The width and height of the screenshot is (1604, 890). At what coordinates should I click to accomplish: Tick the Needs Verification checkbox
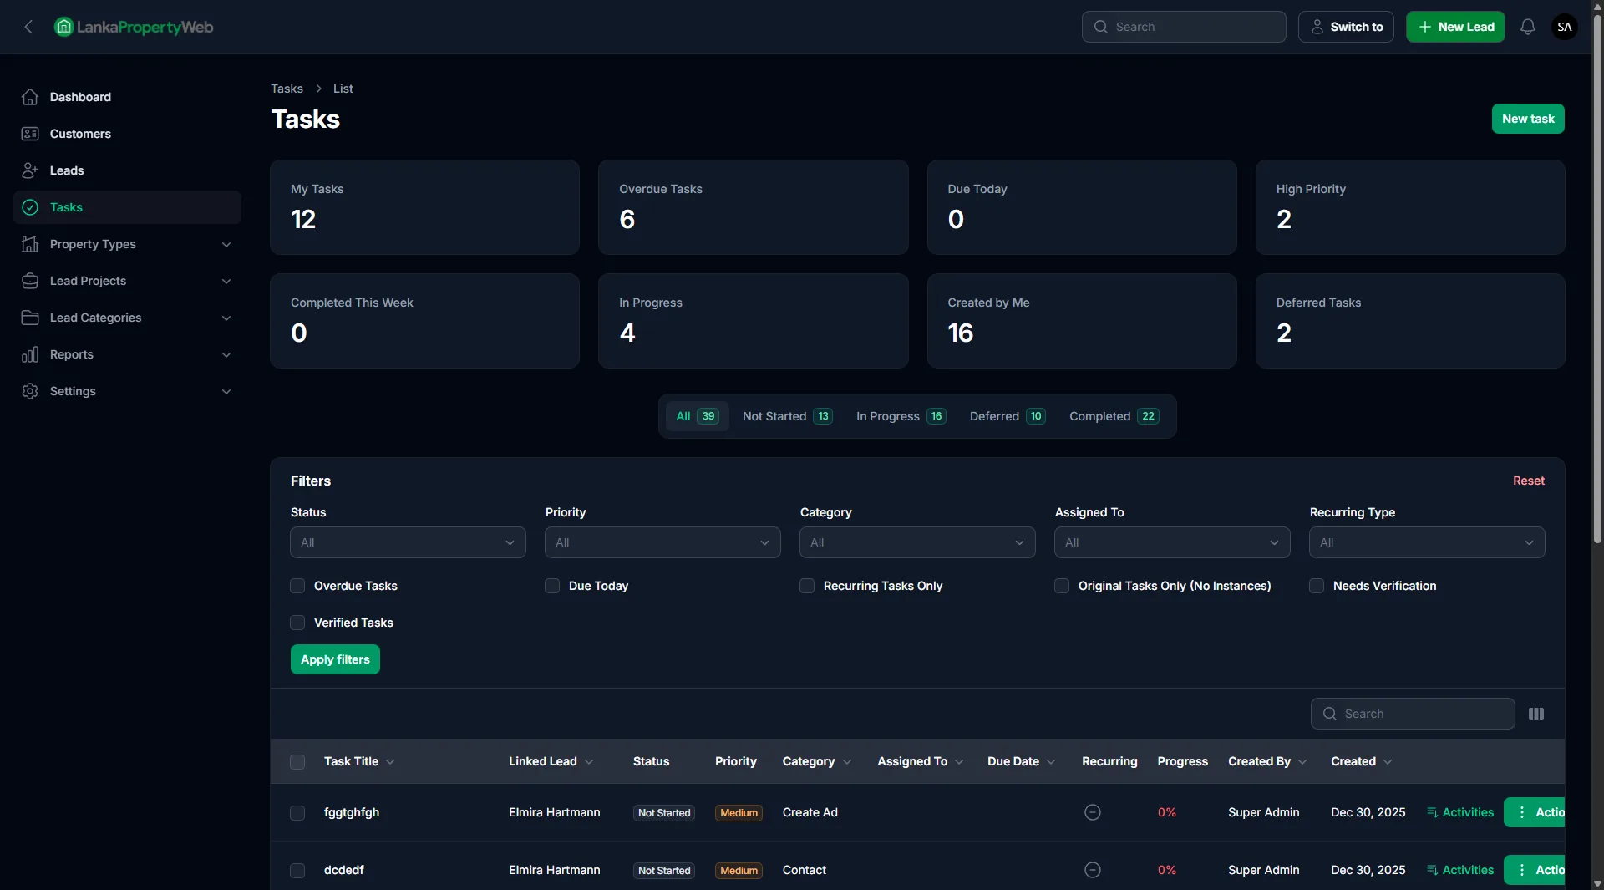(x=1317, y=586)
